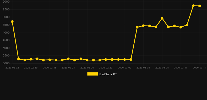Click the 5500 y-axis label

pos(6,56)
